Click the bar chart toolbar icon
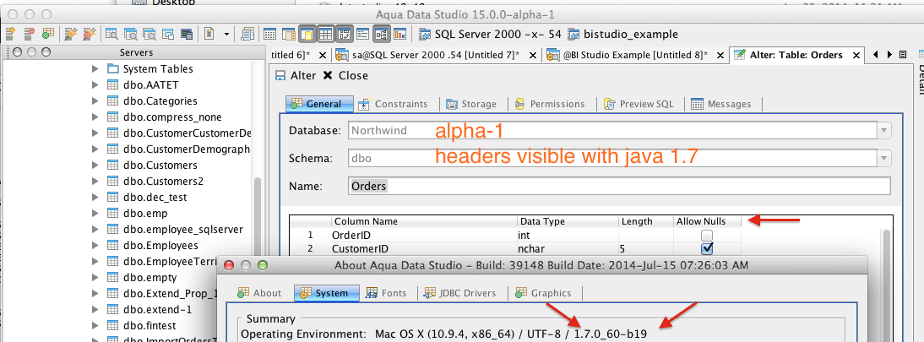The width and height of the screenshot is (924, 342). tap(400, 34)
